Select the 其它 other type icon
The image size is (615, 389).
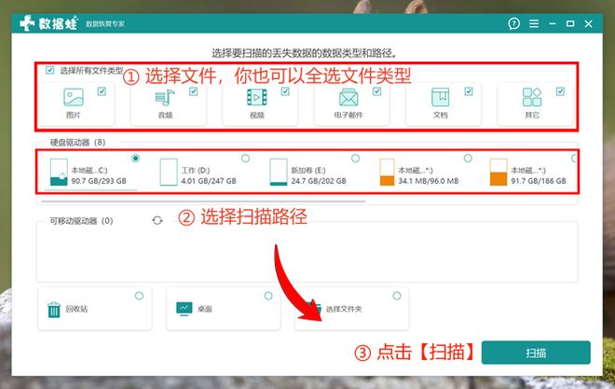(x=532, y=97)
